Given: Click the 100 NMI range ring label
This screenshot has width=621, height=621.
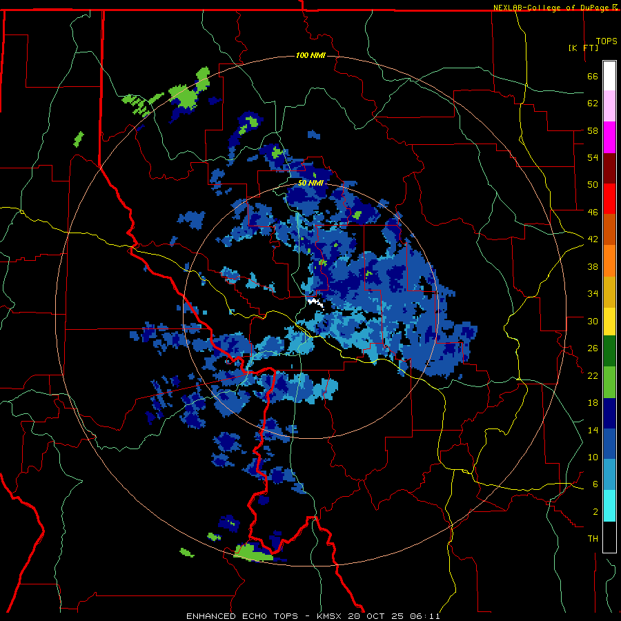Looking at the screenshot, I should 310,55.
